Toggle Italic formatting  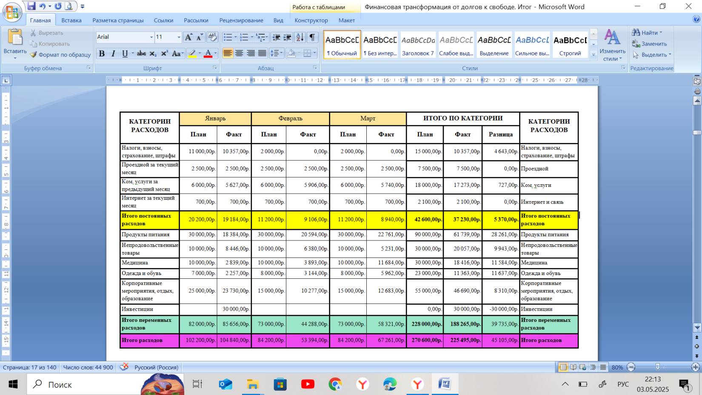(113, 54)
